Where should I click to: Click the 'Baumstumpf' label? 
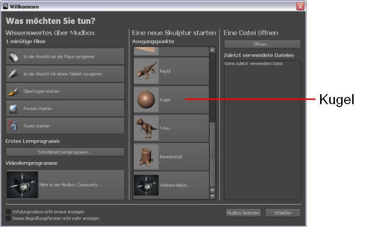coord(171,157)
